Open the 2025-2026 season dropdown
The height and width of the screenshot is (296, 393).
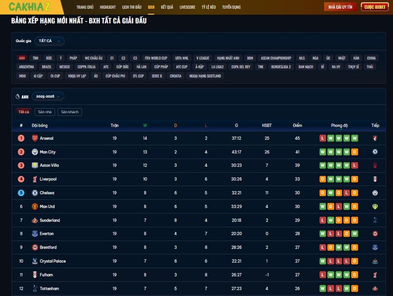point(48,97)
